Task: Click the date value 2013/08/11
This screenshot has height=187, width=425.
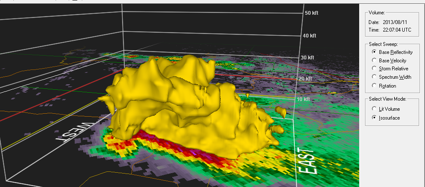Action: coord(395,22)
